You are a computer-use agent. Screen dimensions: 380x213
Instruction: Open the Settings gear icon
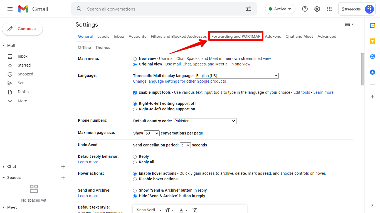tap(317, 9)
